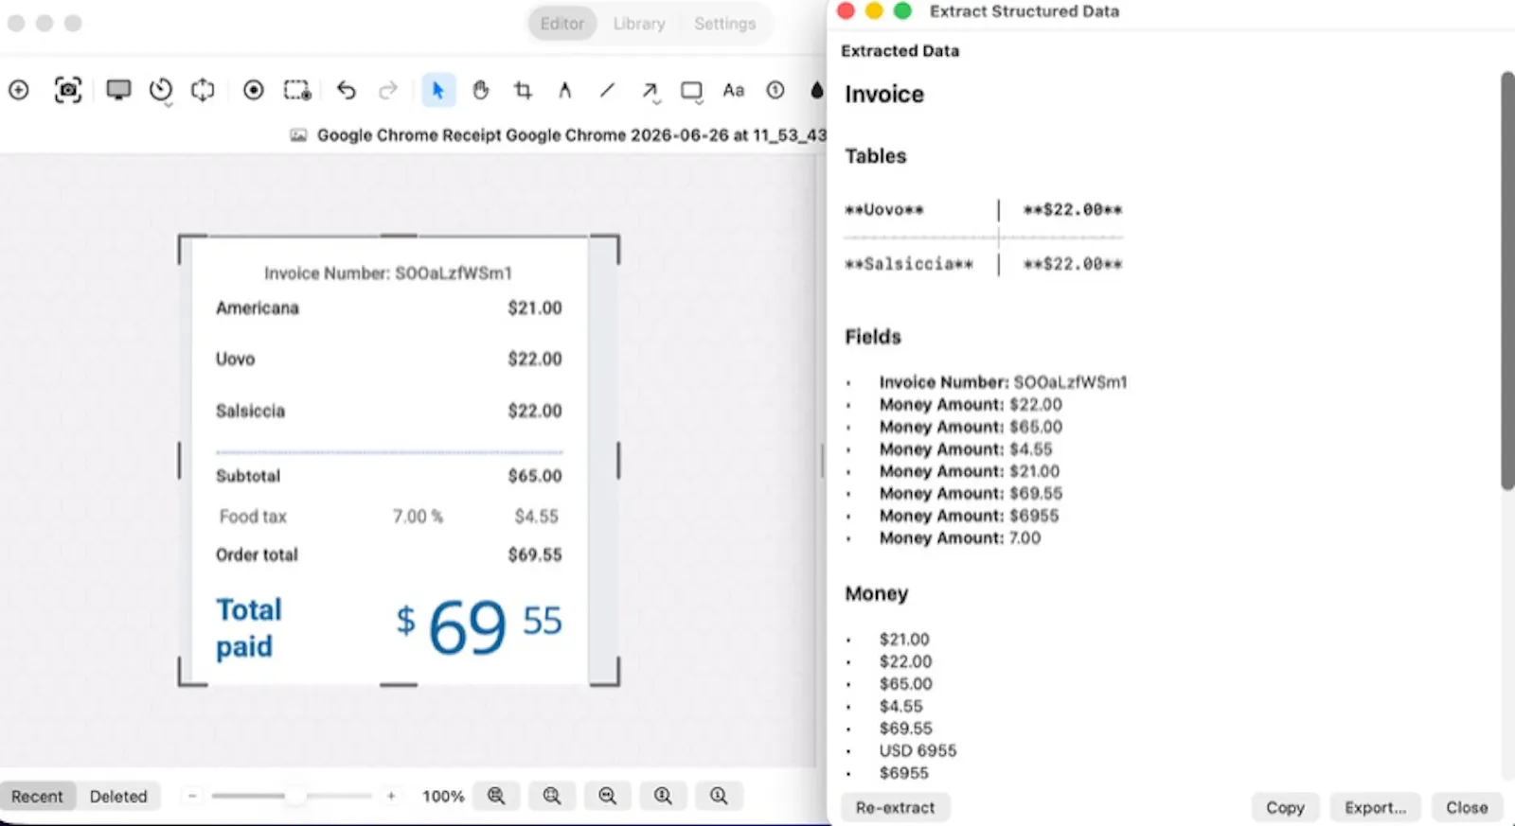The height and width of the screenshot is (826, 1515).
Task: Click the redo arrow
Action: (388, 90)
